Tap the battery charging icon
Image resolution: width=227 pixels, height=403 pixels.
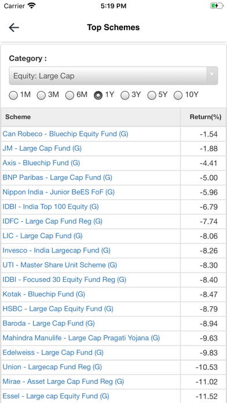click(217, 6)
